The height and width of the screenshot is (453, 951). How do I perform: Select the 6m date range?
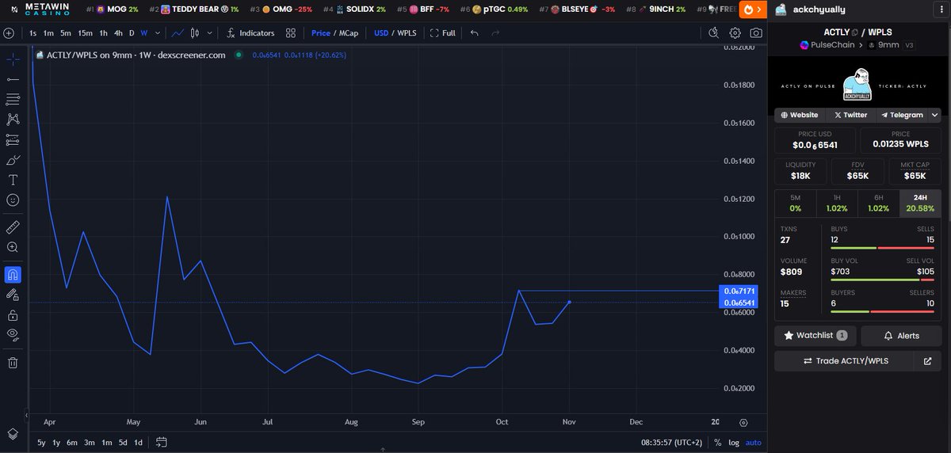(72, 442)
